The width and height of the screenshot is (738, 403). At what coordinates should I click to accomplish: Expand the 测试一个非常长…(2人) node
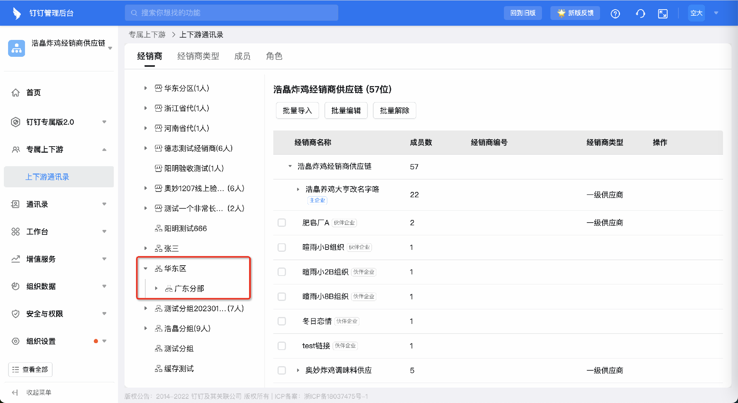click(146, 208)
